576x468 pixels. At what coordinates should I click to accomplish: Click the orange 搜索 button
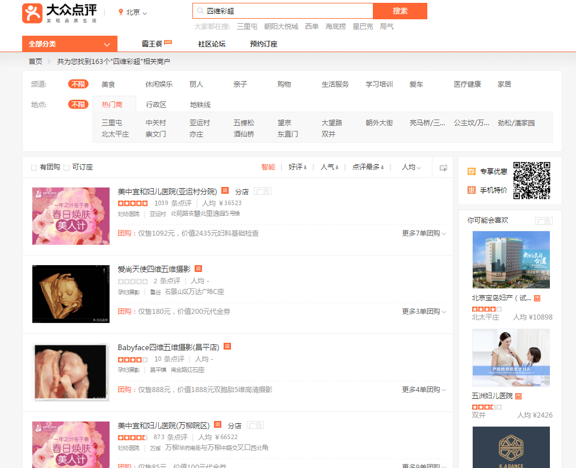click(x=401, y=10)
